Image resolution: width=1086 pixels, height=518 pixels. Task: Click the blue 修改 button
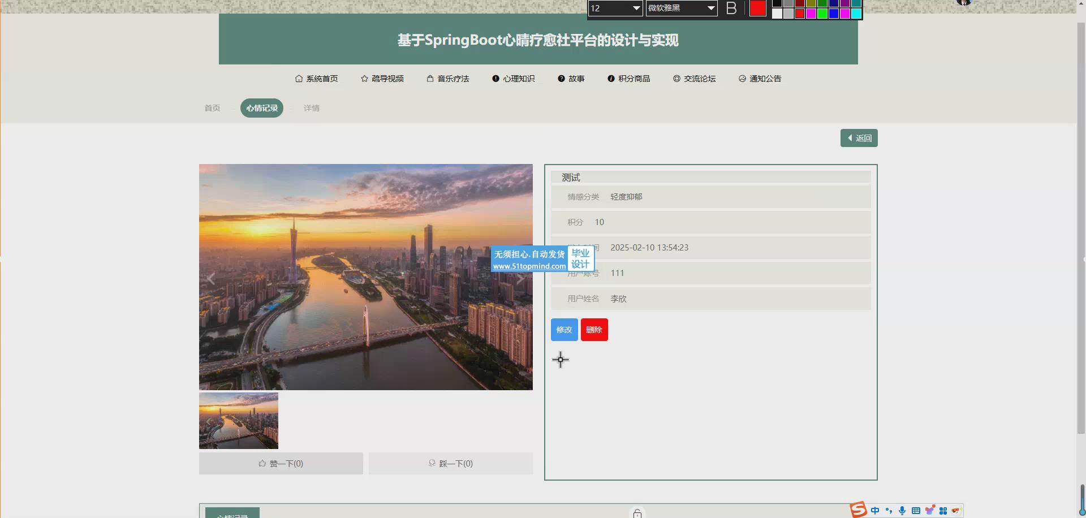564,330
